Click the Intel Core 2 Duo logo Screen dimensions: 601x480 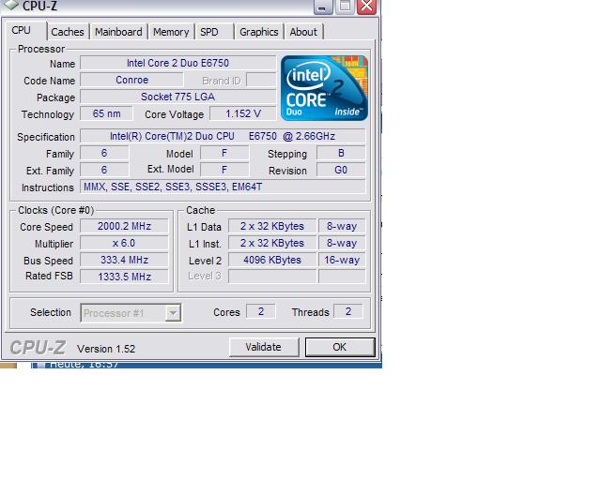click(324, 87)
